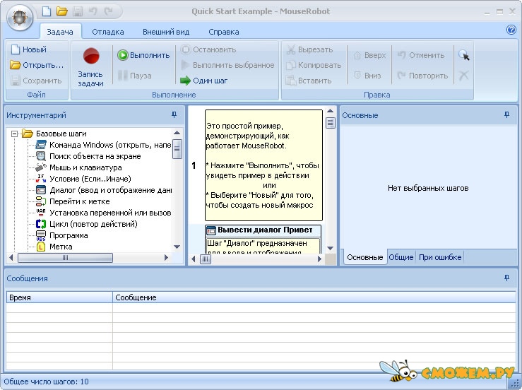Select Условие (Если..Иначе) step
Viewport: 522px width, 390px height.
(83, 179)
